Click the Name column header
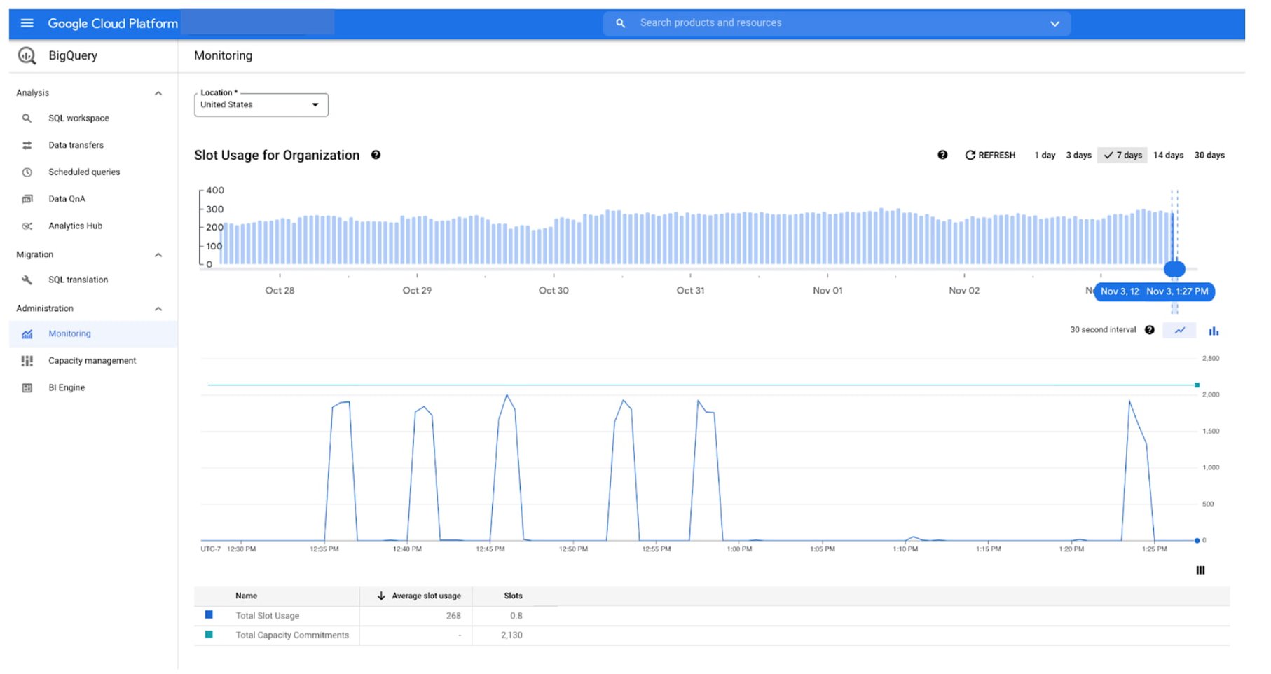 click(246, 596)
